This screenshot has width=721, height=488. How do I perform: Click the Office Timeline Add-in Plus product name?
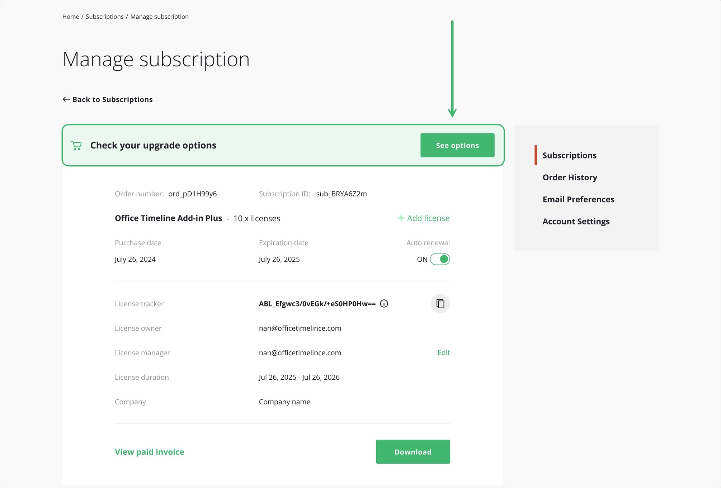(168, 218)
